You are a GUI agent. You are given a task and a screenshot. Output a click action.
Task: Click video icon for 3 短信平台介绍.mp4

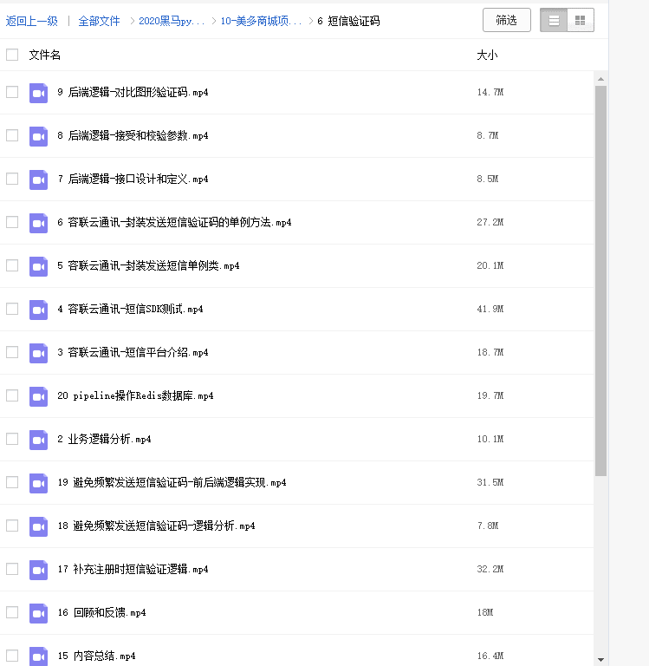pos(38,353)
